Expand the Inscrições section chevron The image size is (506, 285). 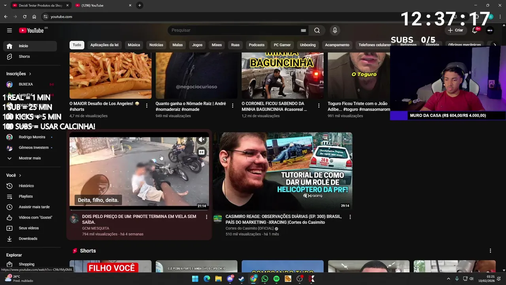[30, 74]
